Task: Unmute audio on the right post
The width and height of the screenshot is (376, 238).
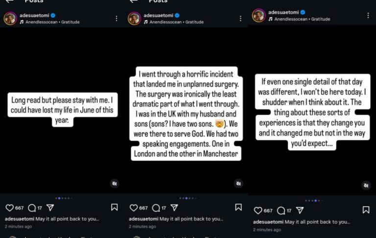Action: (366, 186)
